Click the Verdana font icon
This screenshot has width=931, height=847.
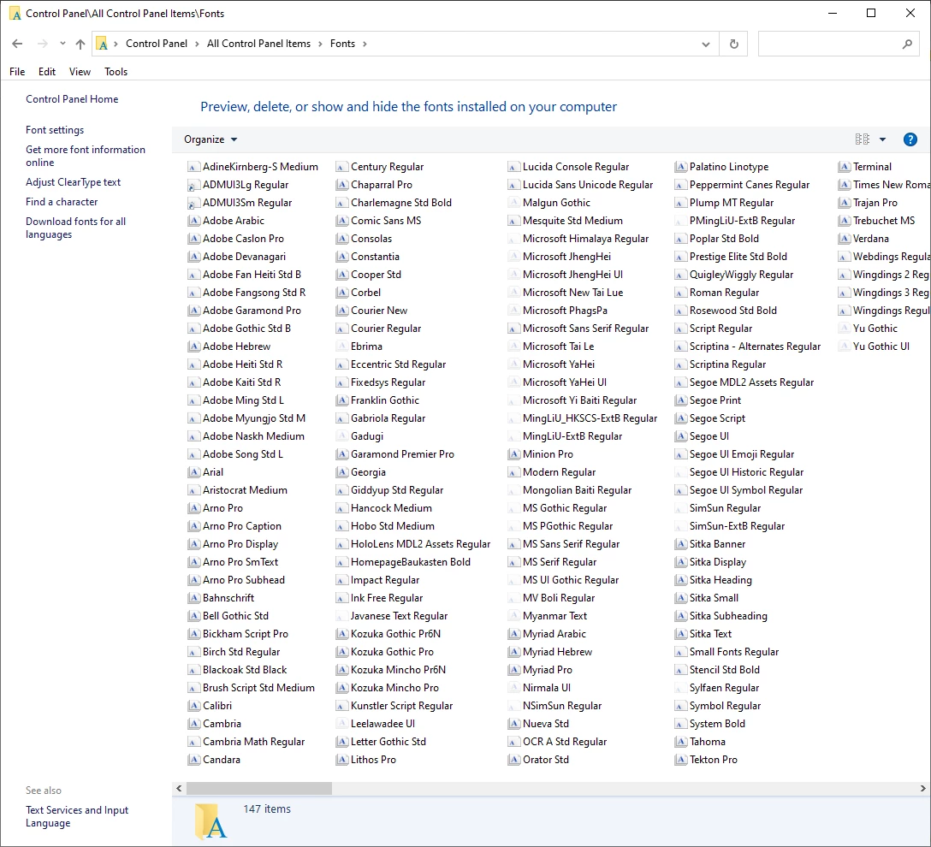click(845, 239)
